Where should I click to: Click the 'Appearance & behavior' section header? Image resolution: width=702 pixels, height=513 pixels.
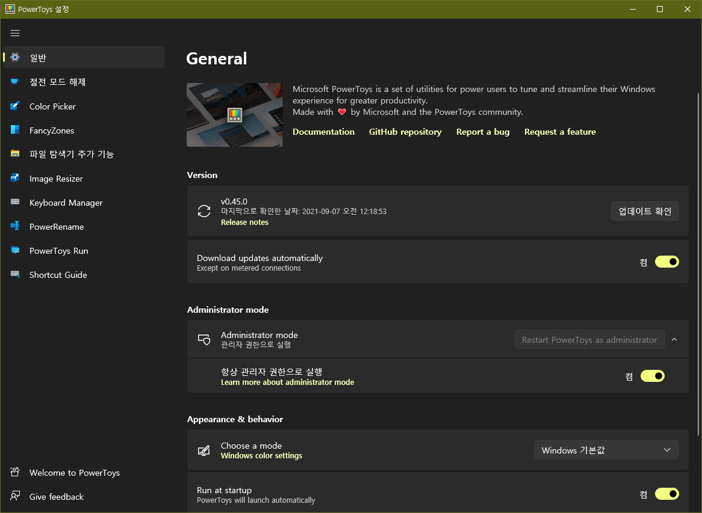pyautogui.click(x=235, y=419)
